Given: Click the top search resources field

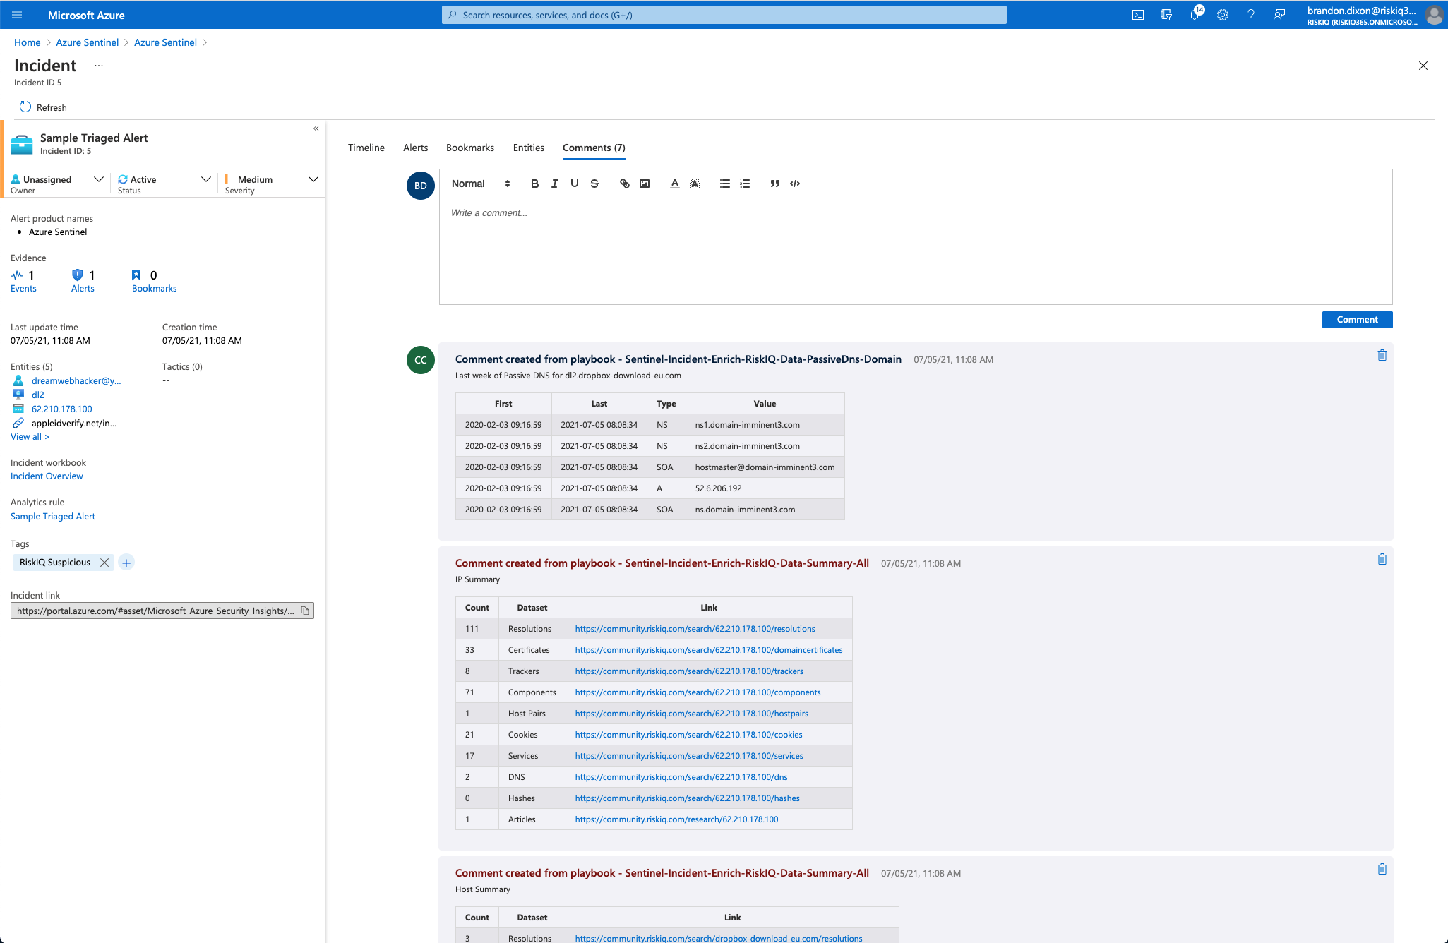Looking at the screenshot, I should click(x=724, y=15).
